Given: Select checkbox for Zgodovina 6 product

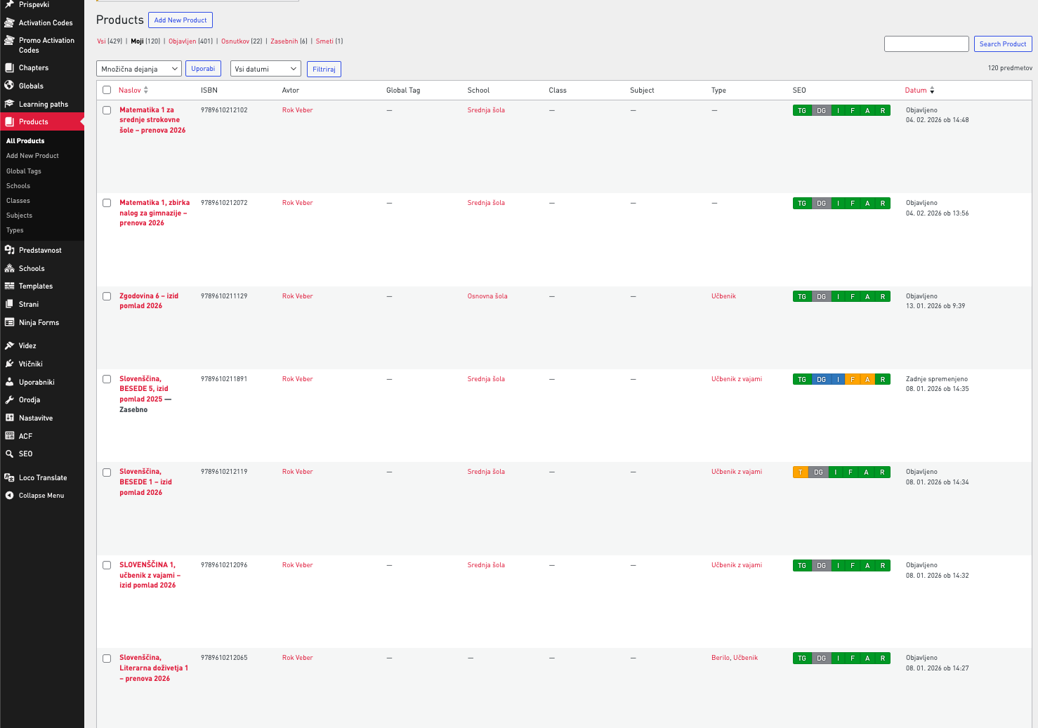Looking at the screenshot, I should pos(107,296).
